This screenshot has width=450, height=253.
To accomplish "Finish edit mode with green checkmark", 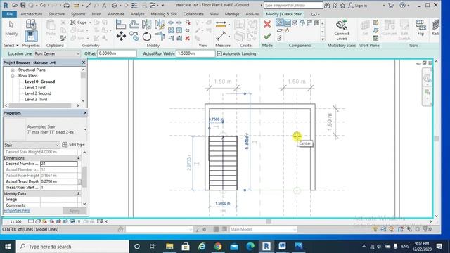I will (x=267, y=37).
